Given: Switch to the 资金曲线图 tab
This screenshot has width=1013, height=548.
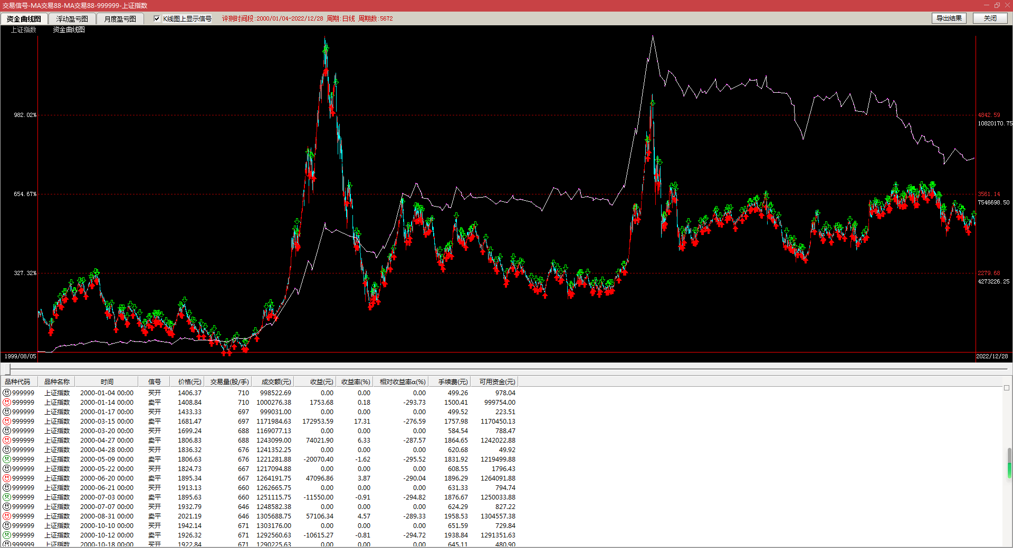Looking at the screenshot, I should (x=24, y=19).
